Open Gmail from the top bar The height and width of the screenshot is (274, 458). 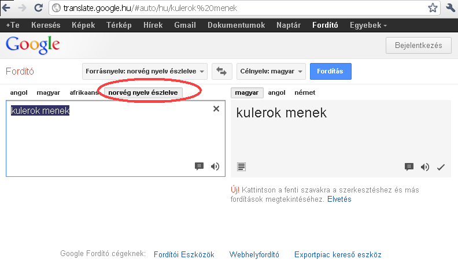[185, 25]
